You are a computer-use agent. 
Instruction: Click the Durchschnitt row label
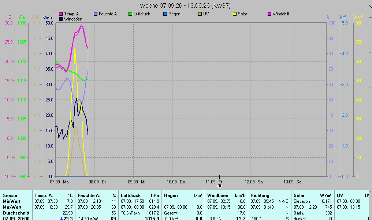coord(16,213)
